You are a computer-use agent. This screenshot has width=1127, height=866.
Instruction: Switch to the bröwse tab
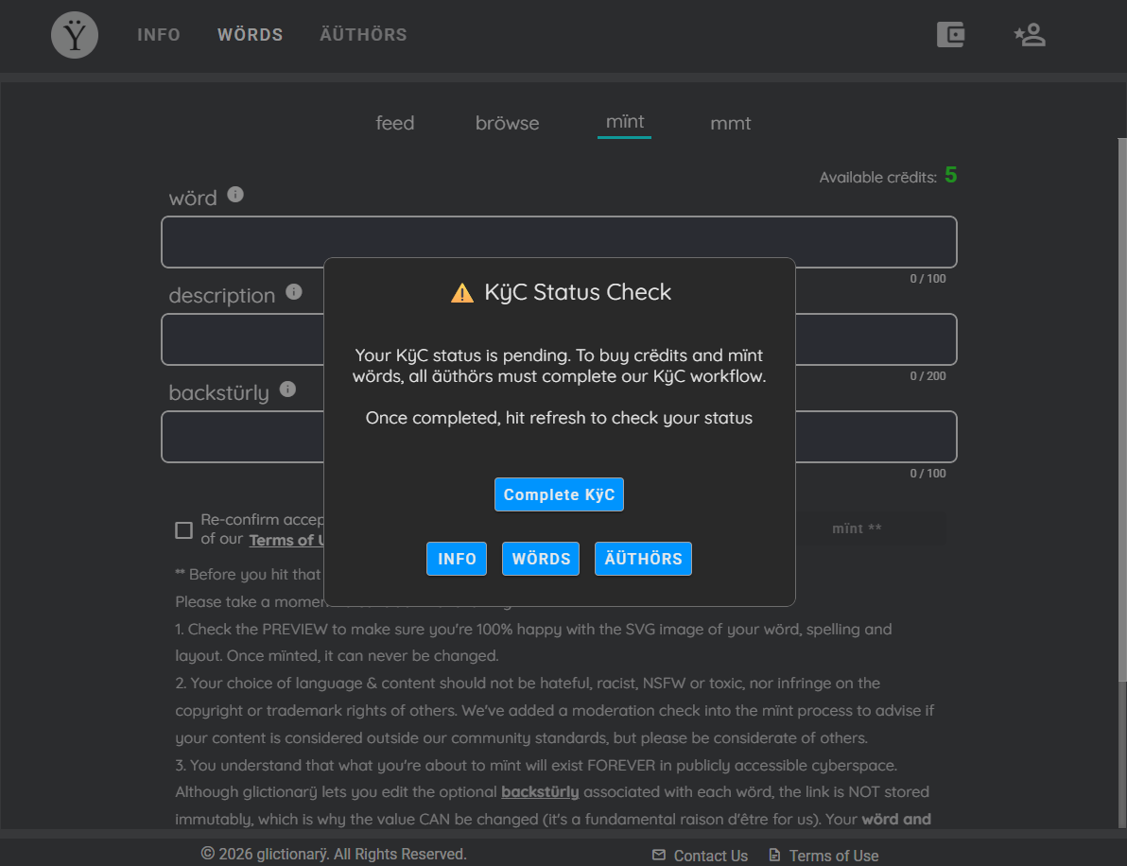point(507,123)
